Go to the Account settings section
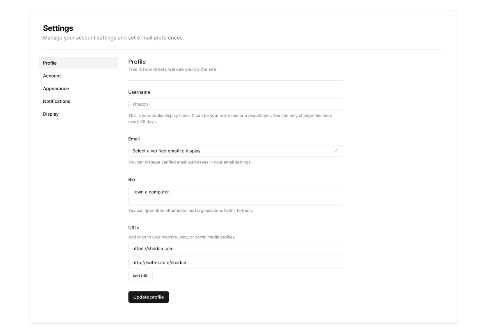This screenshot has height=334, width=494. [52, 76]
